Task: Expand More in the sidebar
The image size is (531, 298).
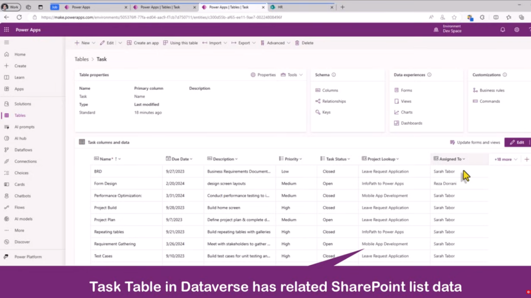Action: (19, 230)
